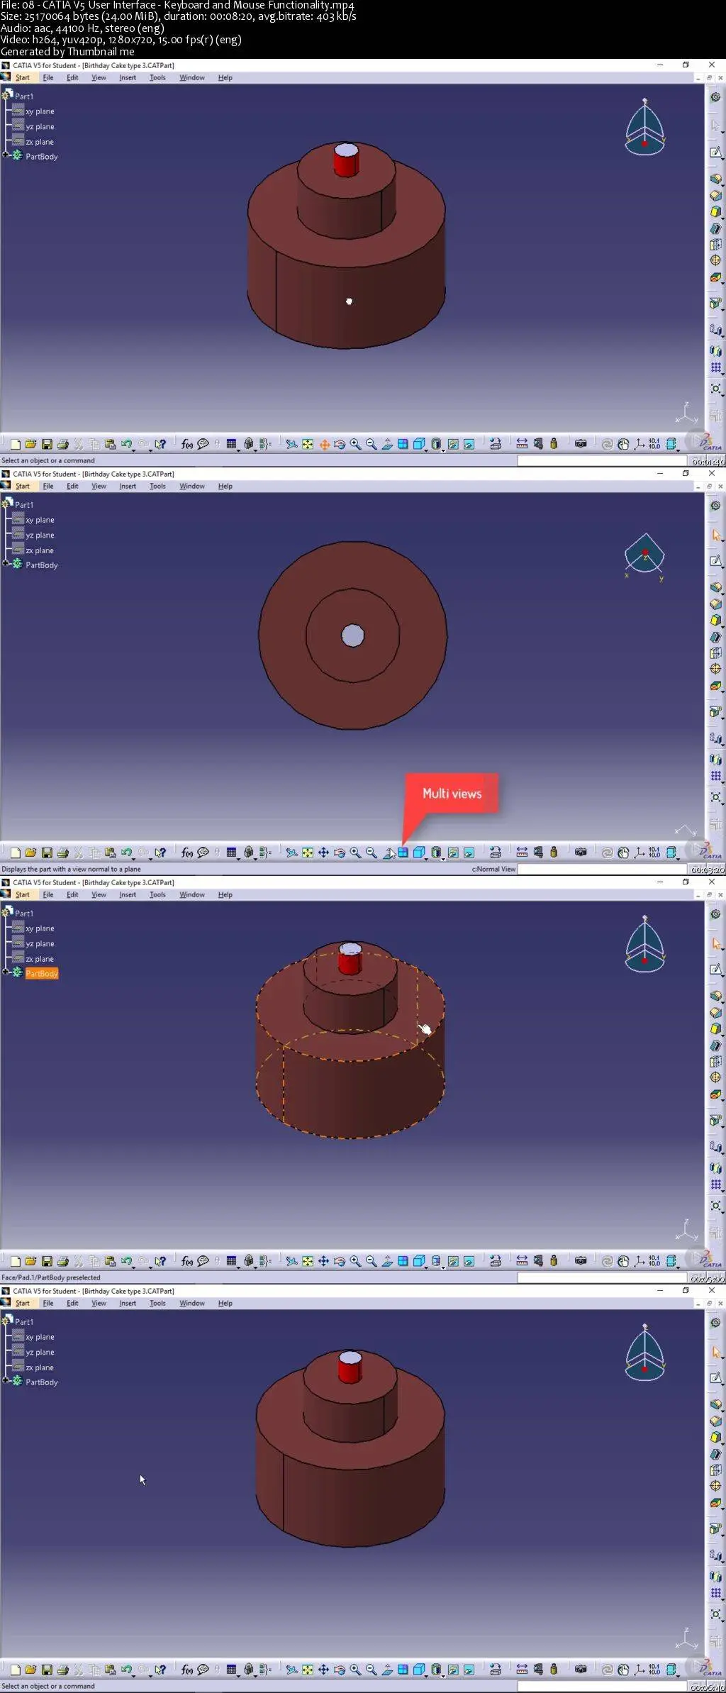
Task: Open the Start menu in the 00:01:40 frame
Action: coord(23,78)
